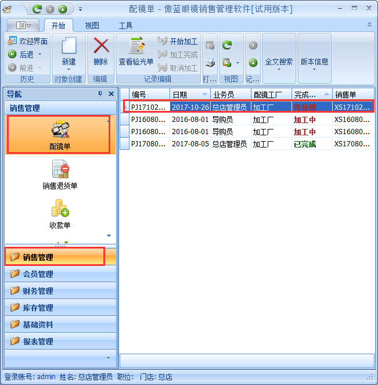Image resolution: width=378 pixels, height=385 pixels.
Task: Click the red X 删除 delete icon
Action: [x=101, y=47]
